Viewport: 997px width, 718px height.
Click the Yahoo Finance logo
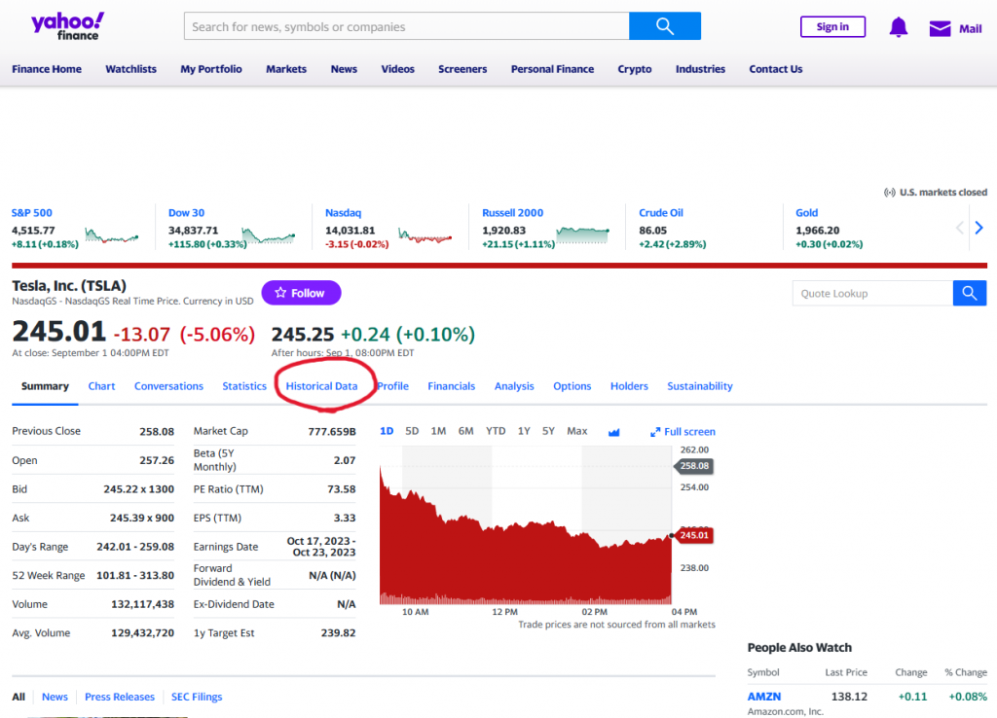point(67,26)
